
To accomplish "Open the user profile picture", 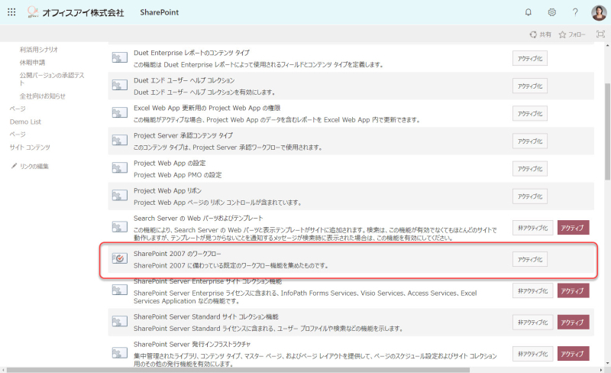I will 599,12.
